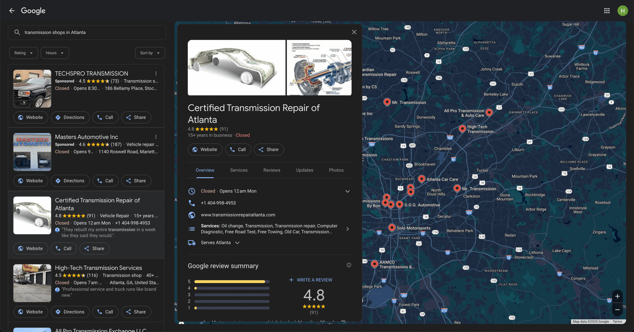Select the AAMCO Transmissions map pin
This screenshot has height=332, width=634.
click(374, 263)
